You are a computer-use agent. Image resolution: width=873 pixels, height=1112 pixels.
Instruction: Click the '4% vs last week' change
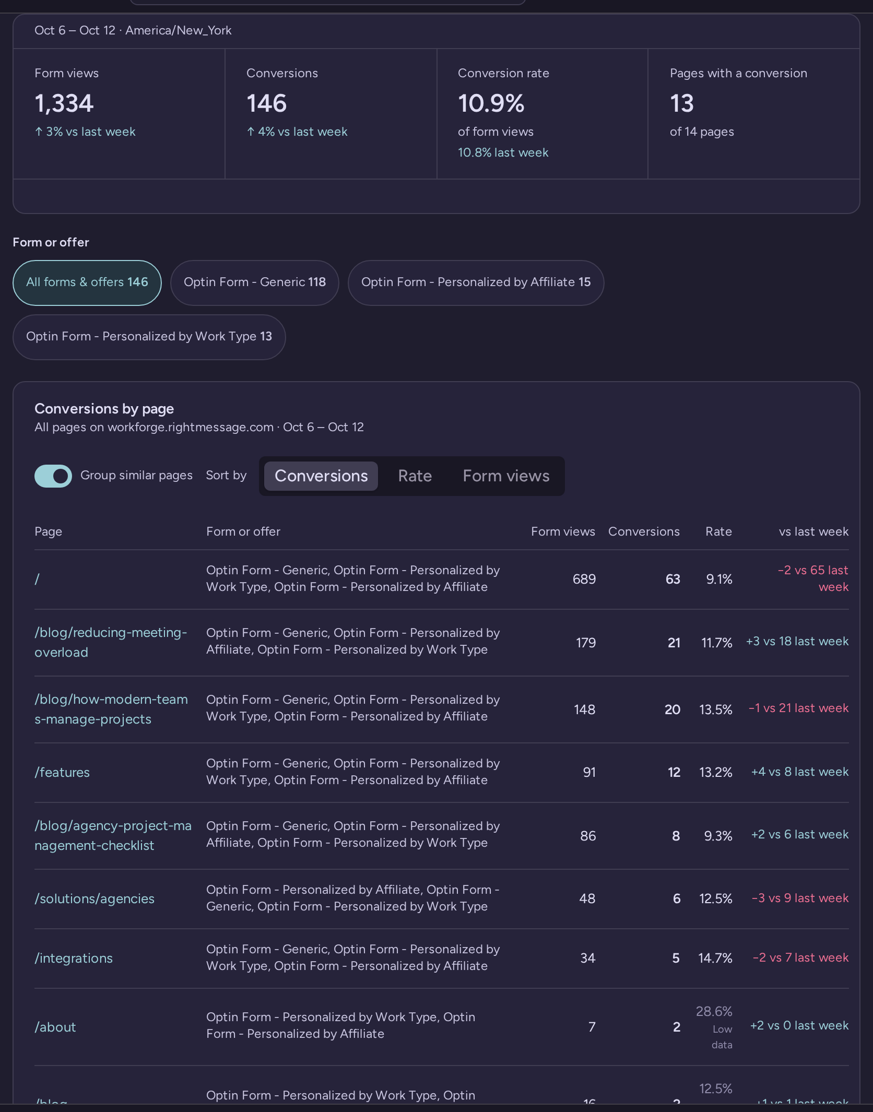[297, 132]
